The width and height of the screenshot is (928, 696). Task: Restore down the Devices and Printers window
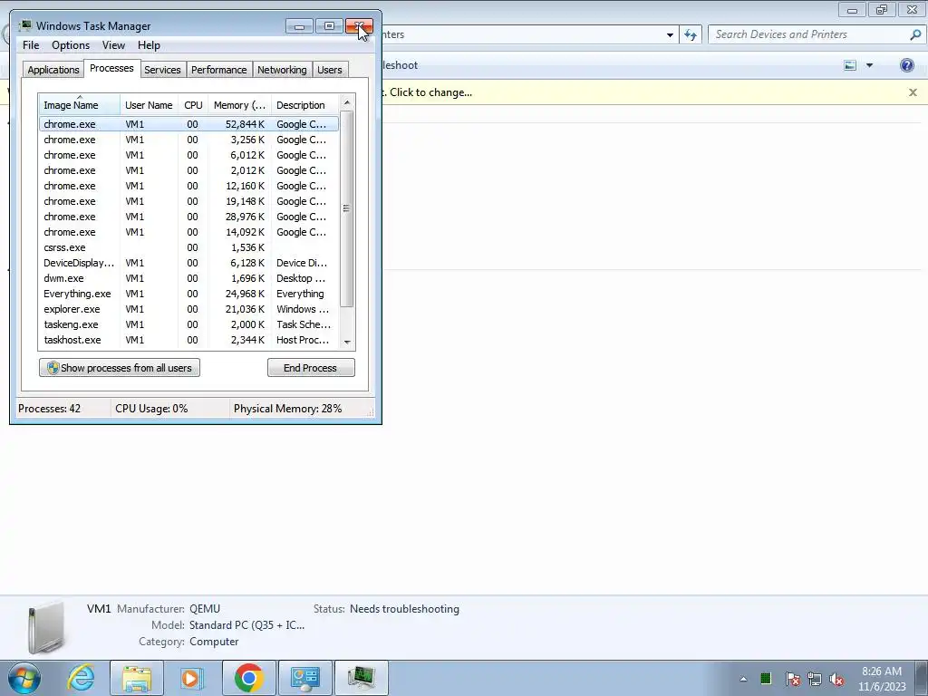point(882,9)
